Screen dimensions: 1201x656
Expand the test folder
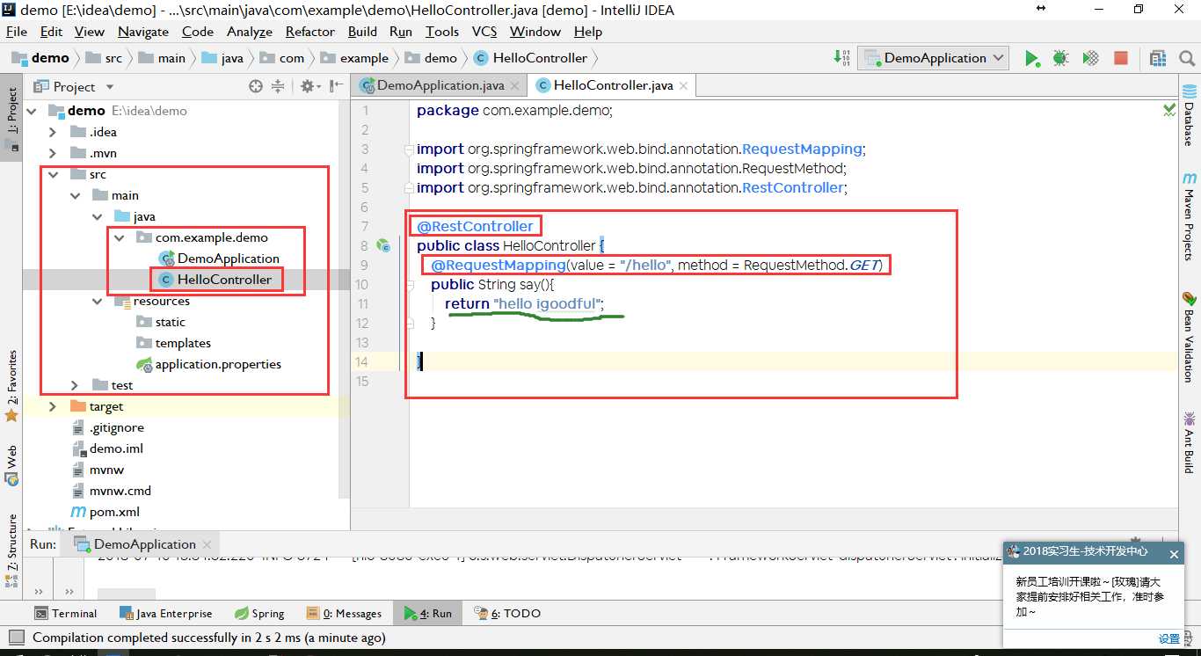tap(76, 385)
